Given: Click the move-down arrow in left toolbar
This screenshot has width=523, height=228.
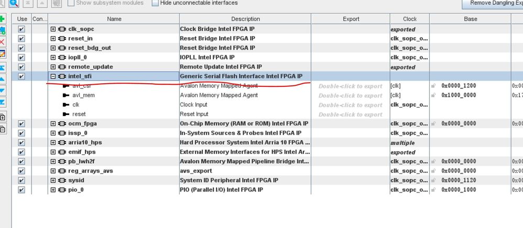Looking at the screenshot, I should coord(2,90).
